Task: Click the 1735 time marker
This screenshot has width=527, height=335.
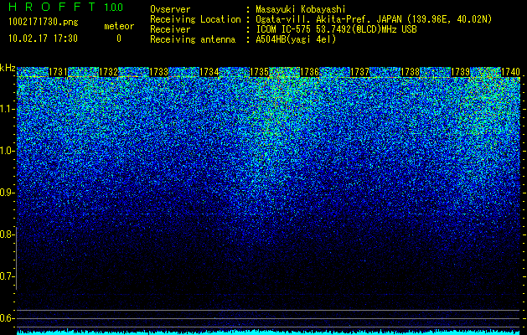Action: 259,72
